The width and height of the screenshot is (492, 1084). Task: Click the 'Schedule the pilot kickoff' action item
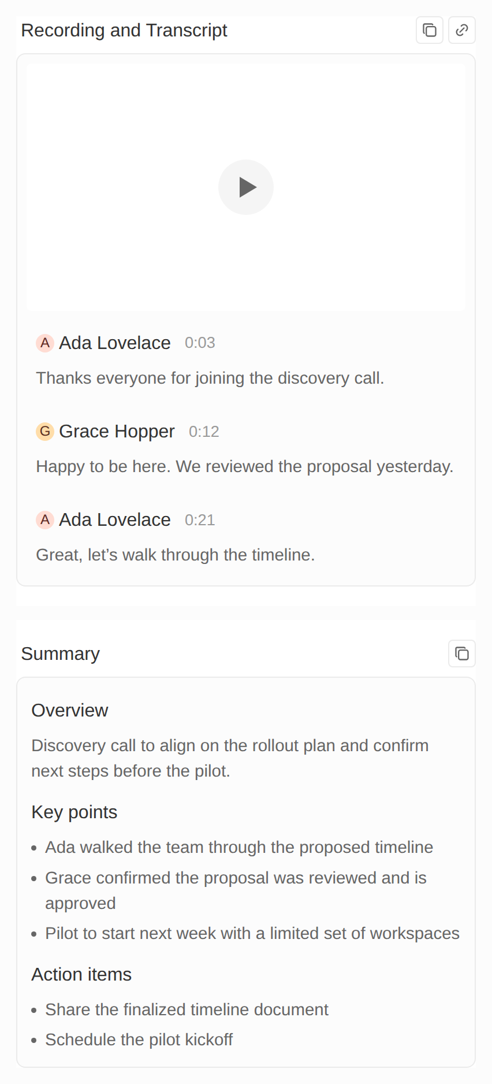[139, 1040]
